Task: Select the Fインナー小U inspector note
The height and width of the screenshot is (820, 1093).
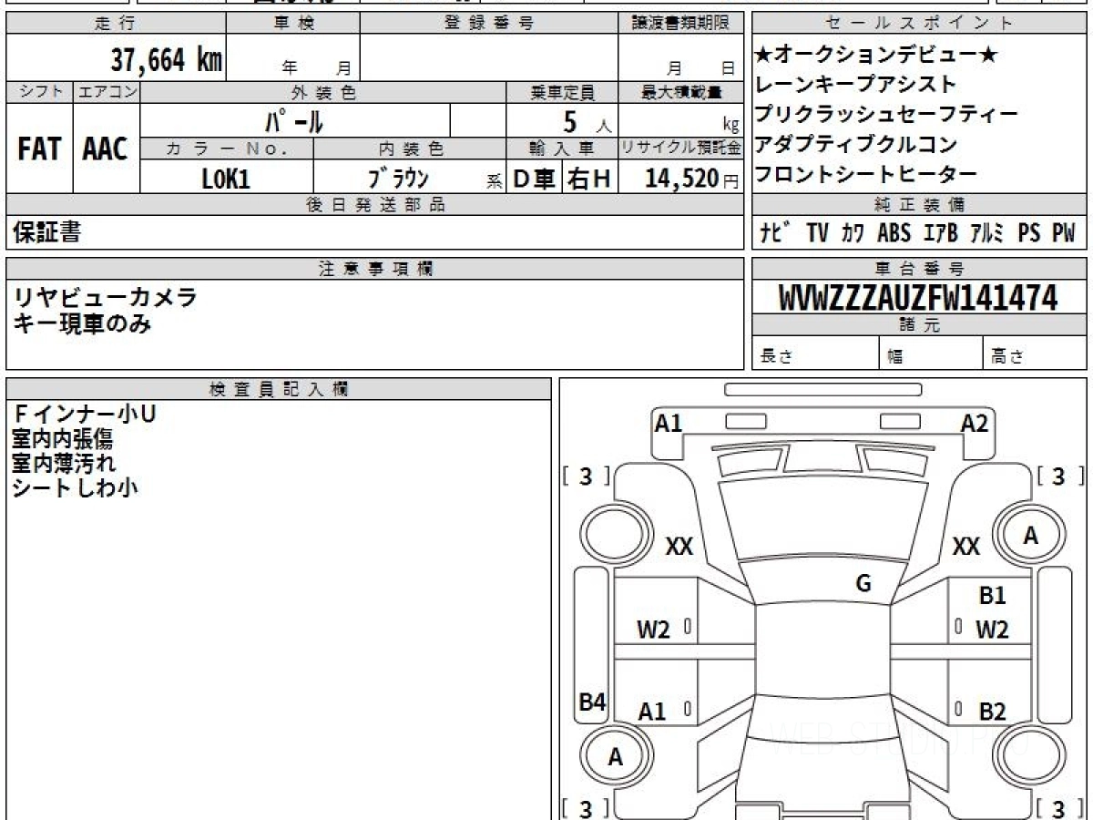Action: [85, 415]
